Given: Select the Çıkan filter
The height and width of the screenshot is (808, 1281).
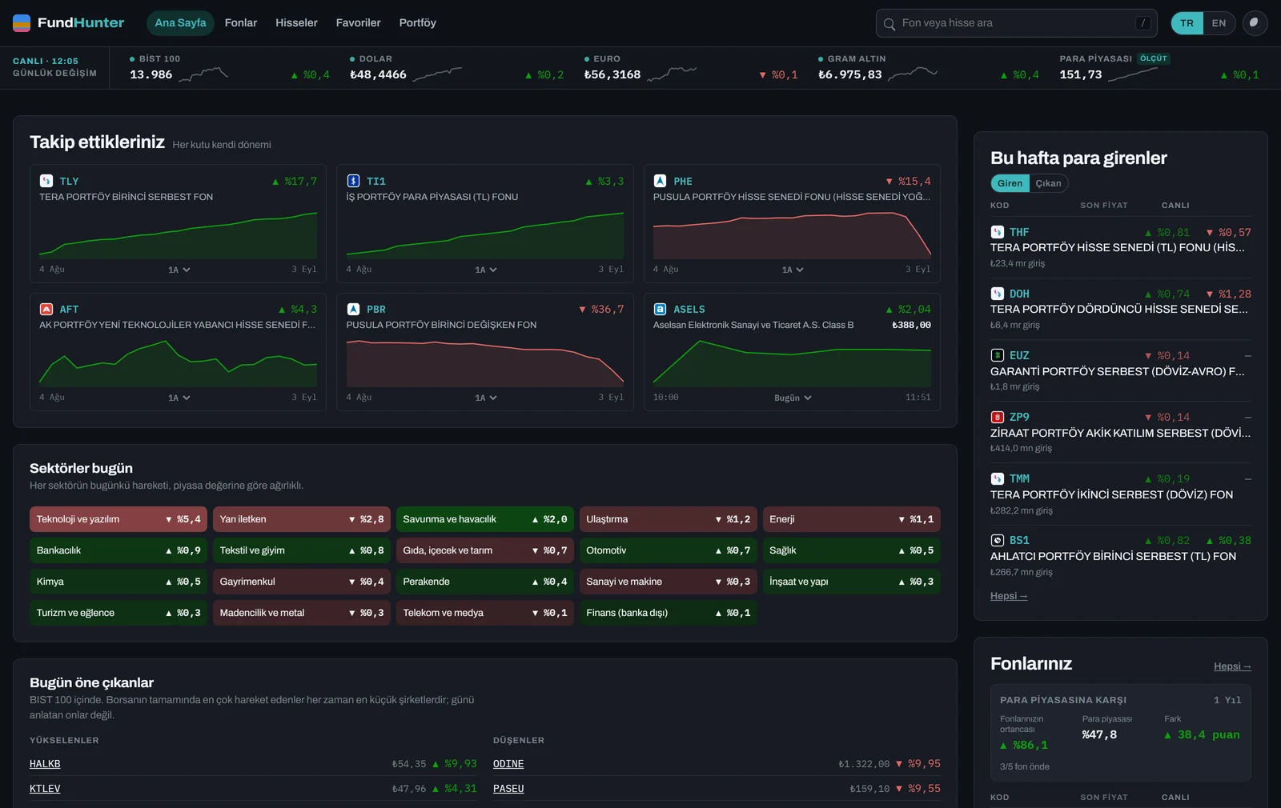Looking at the screenshot, I should coord(1048,183).
